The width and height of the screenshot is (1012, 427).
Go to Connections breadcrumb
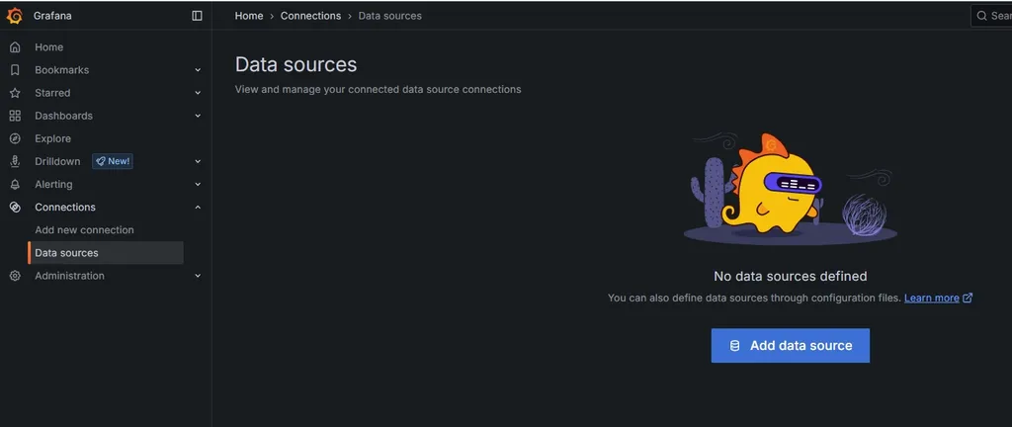click(x=310, y=16)
